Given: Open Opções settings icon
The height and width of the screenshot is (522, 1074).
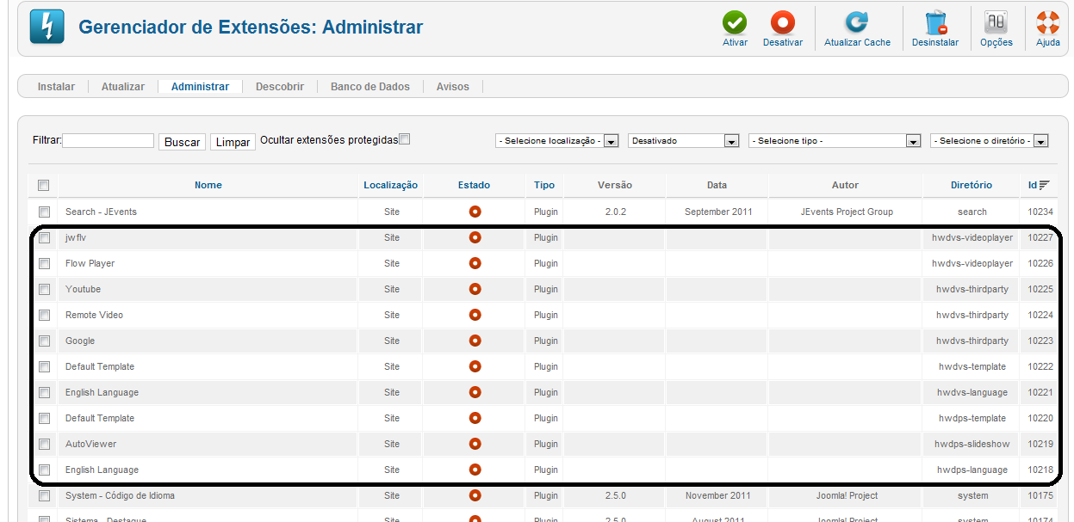Looking at the screenshot, I should coord(996,23).
